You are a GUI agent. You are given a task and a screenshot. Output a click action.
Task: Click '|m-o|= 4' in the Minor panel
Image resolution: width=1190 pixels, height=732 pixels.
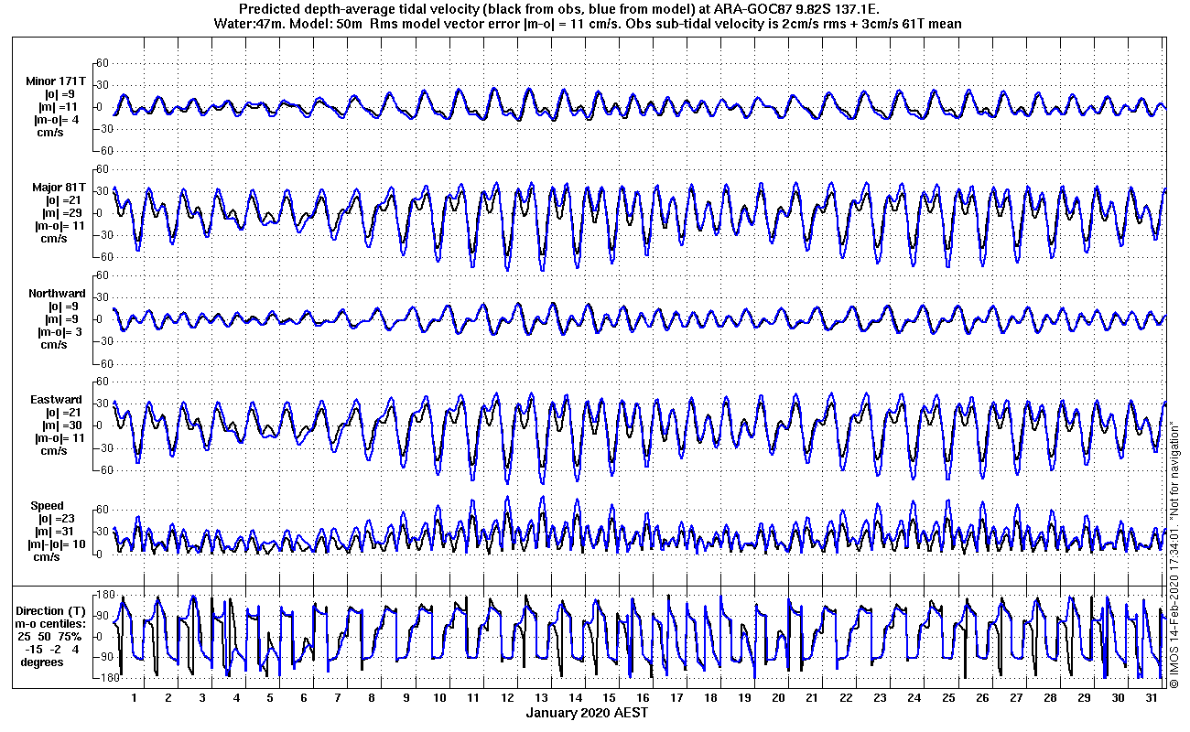pyautogui.click(x=57, y=120)
